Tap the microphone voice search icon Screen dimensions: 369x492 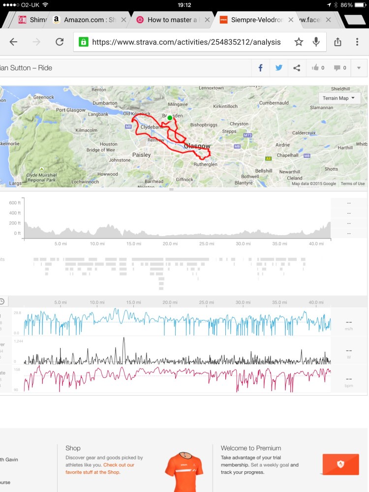(316, 42)
